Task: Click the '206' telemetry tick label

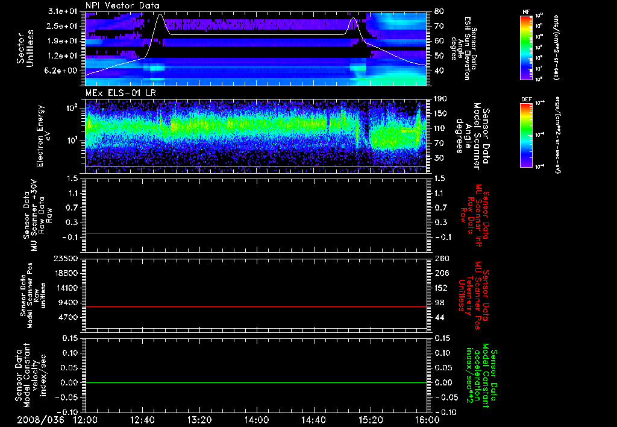Action: pyautogui.click(x=441, y=273)
